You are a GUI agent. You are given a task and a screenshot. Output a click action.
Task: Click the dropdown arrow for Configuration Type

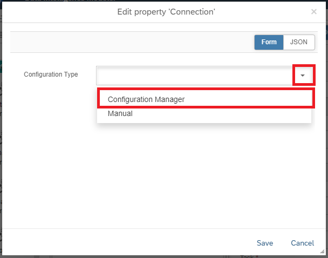click(303, 76)
